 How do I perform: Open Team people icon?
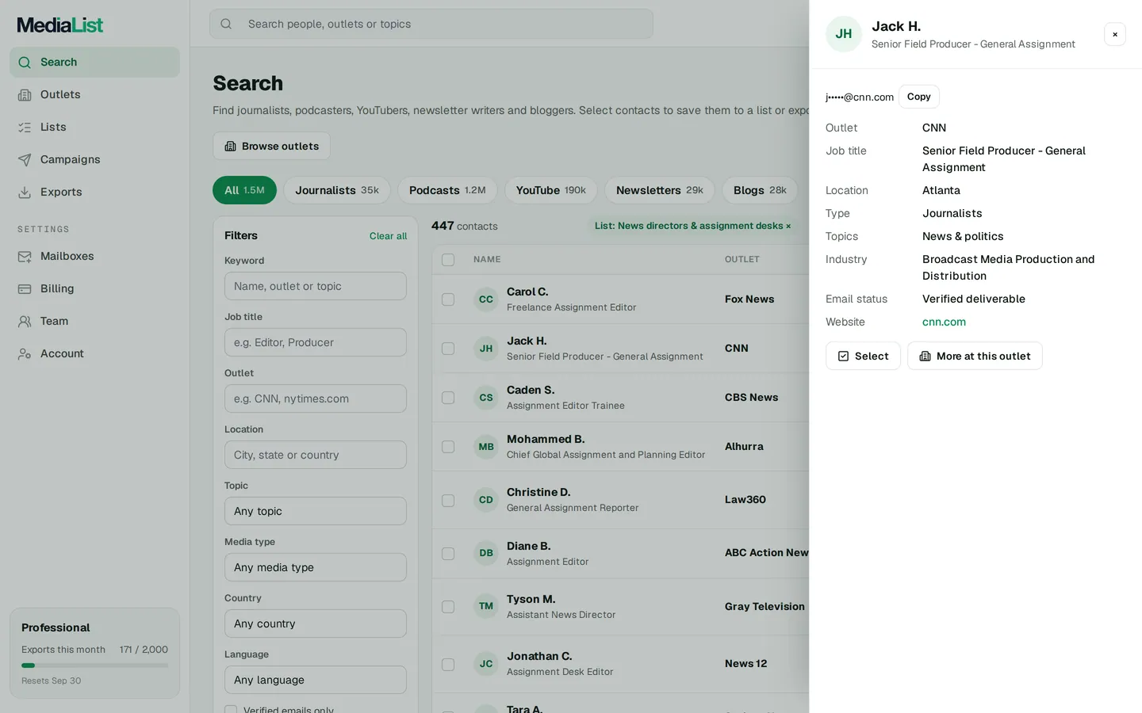coord(25,321)
